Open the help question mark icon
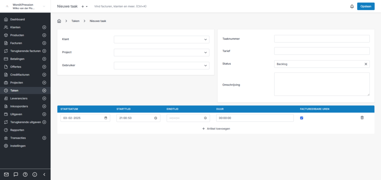The image size is (381, 180). pos(25,174)
